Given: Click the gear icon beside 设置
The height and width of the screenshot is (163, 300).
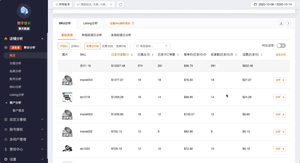Looking at the screenshot, I should click(x=6, y=159).
